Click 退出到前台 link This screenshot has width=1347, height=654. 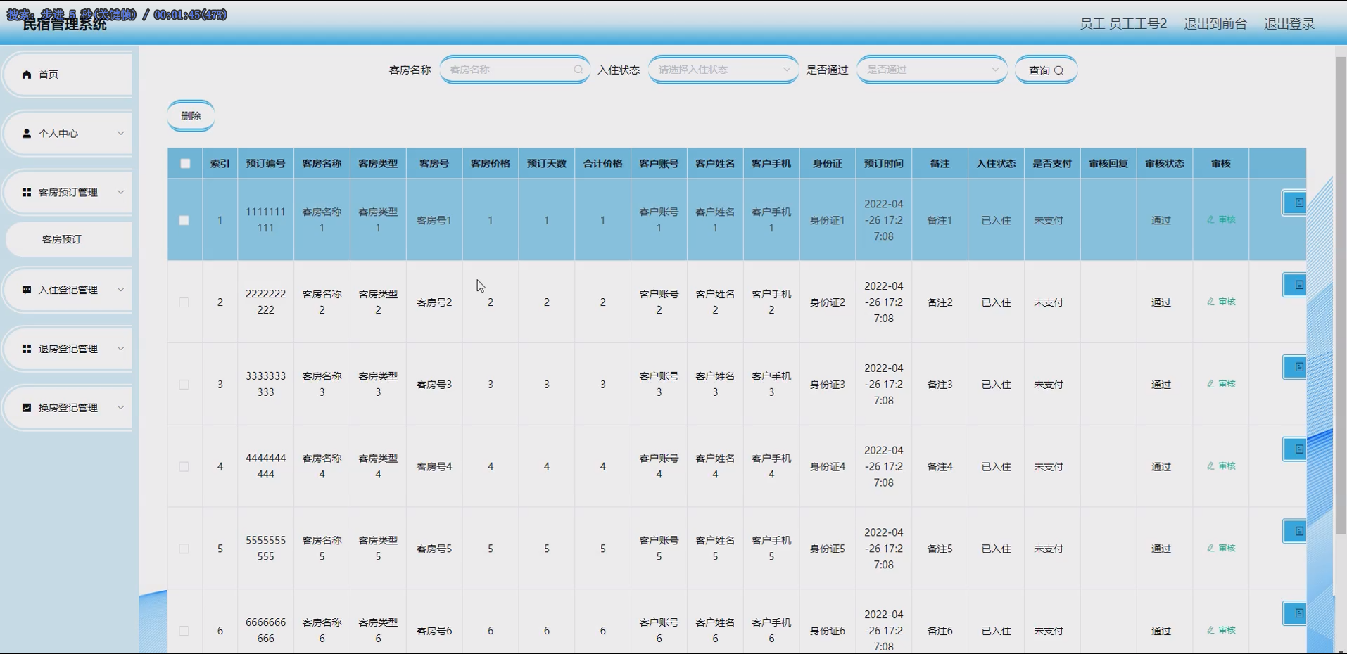[1215, 24]
